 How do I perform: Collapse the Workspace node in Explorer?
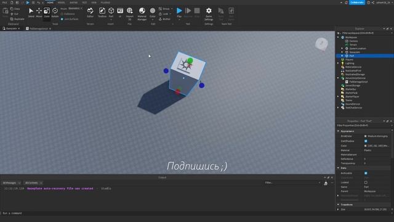(338, 37)
